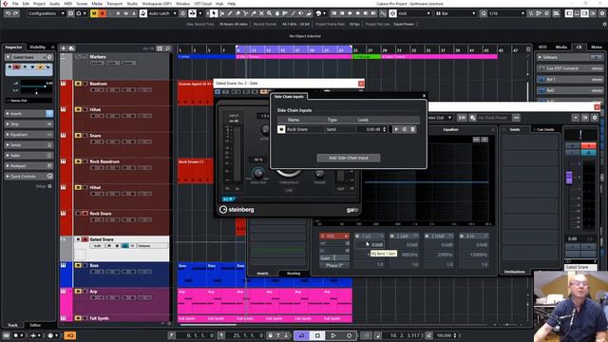Select the Gated Snare track in list
The image size is (608, 342).
pos(122,249)
